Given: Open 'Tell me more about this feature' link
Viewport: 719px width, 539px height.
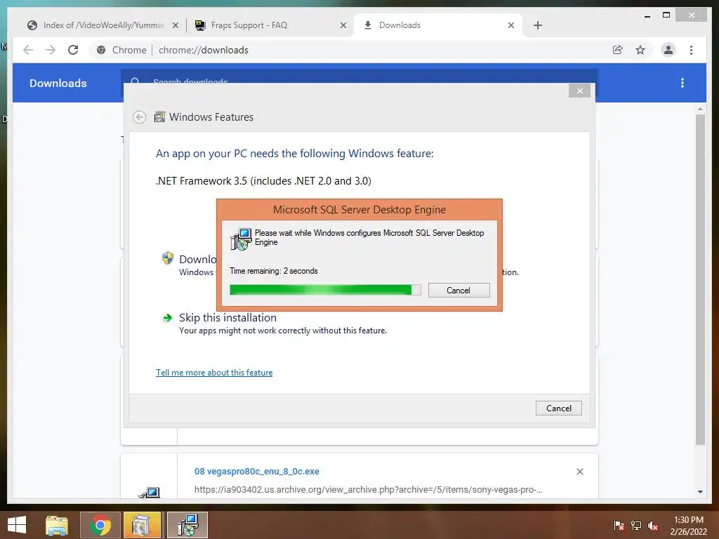Looking at the screenshot, I should point(214,373).
